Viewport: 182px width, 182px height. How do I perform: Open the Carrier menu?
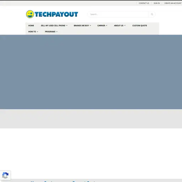101,26
